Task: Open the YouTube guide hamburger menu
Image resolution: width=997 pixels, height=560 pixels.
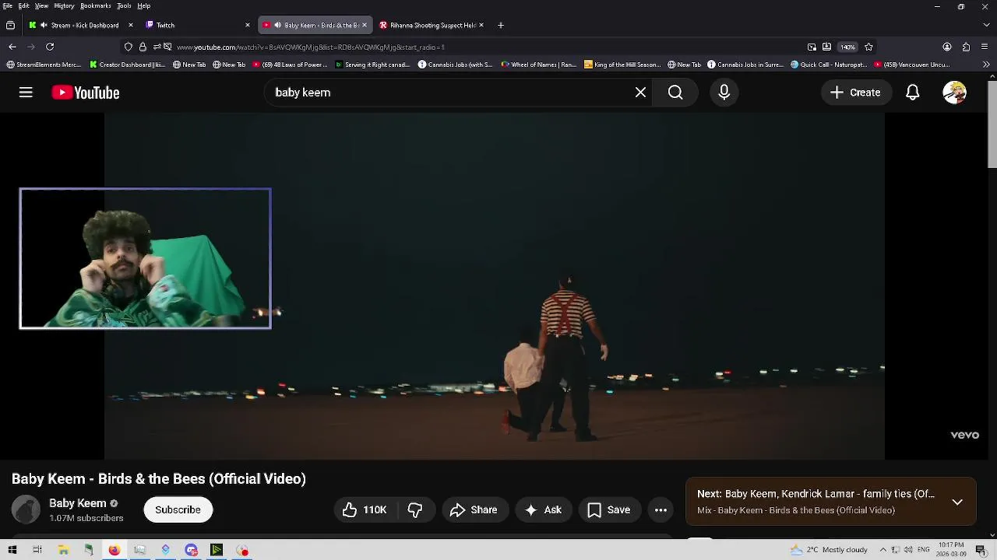Action: (x=26, y=93)
